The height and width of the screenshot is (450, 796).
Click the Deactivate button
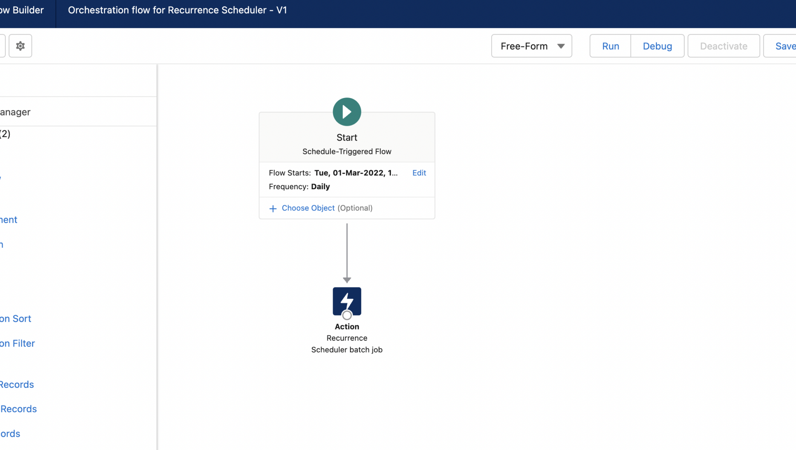[x=723, y=45]
